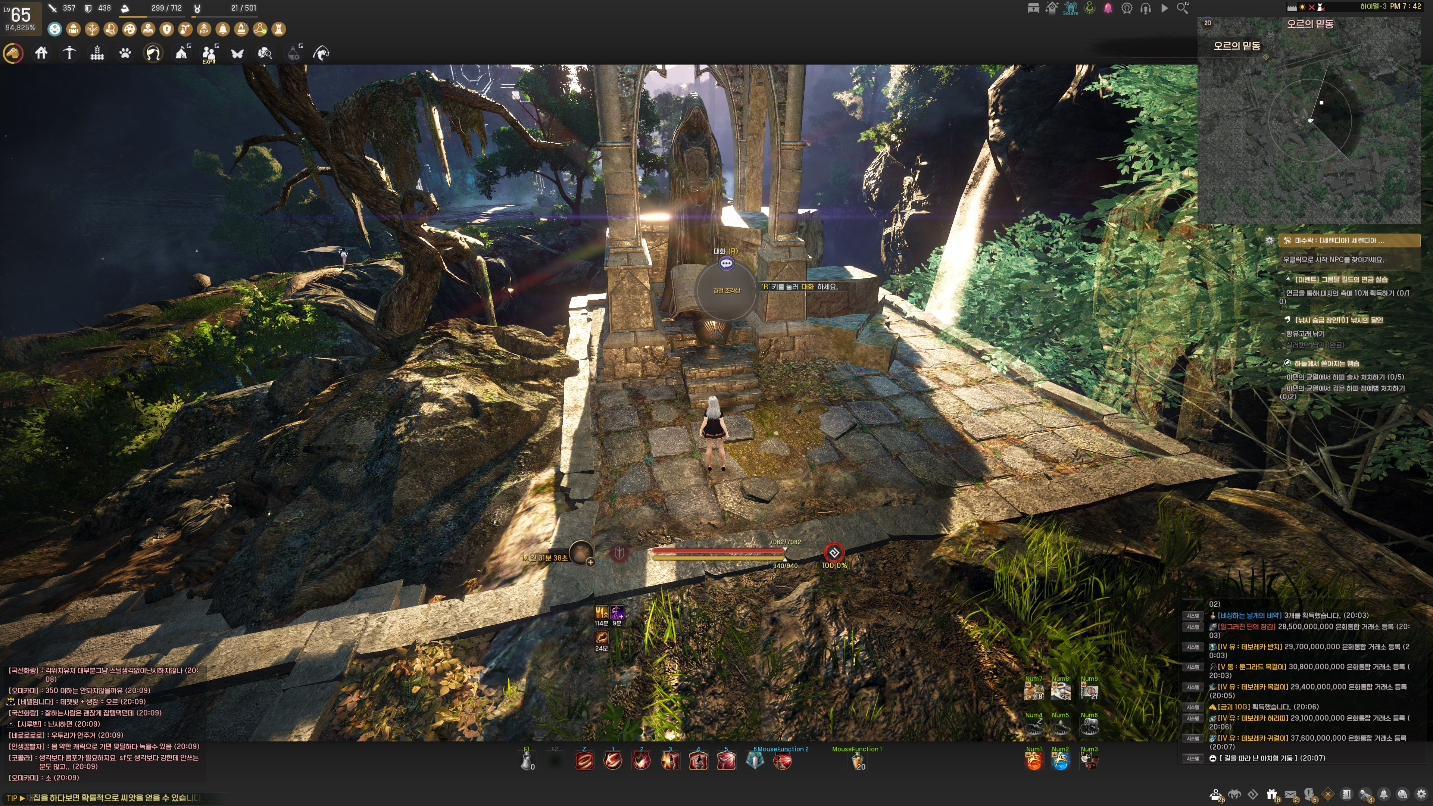Screen dimensions: 1433x806
Task: Open the horse mount icon
Action: pyautogui.click(x=13, y=53)
